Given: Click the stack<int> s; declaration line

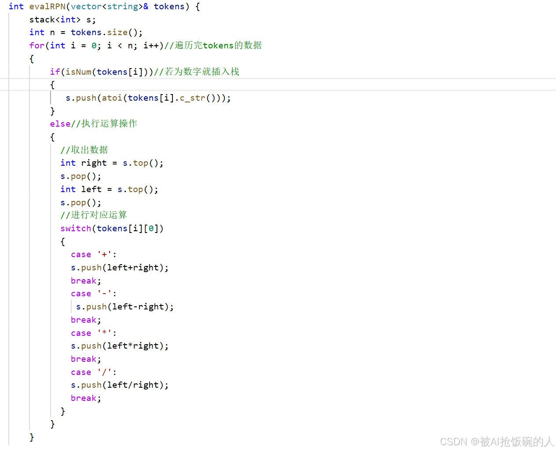Looking at the screenshot, I should point(62,20).
